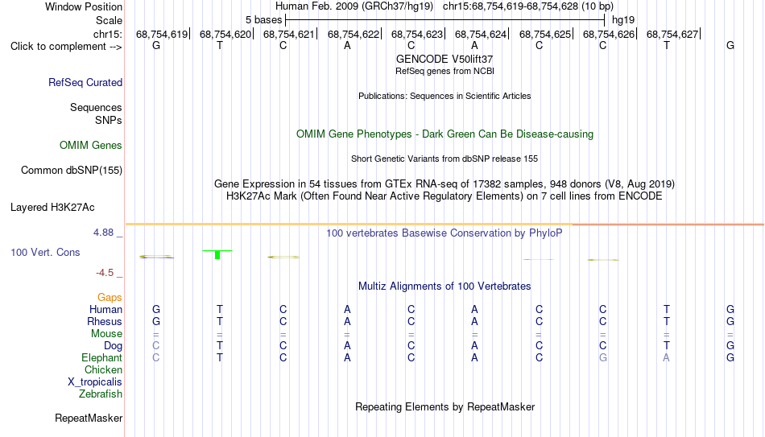
Task: Click the Chicken species label
Action: coord(103,369)
